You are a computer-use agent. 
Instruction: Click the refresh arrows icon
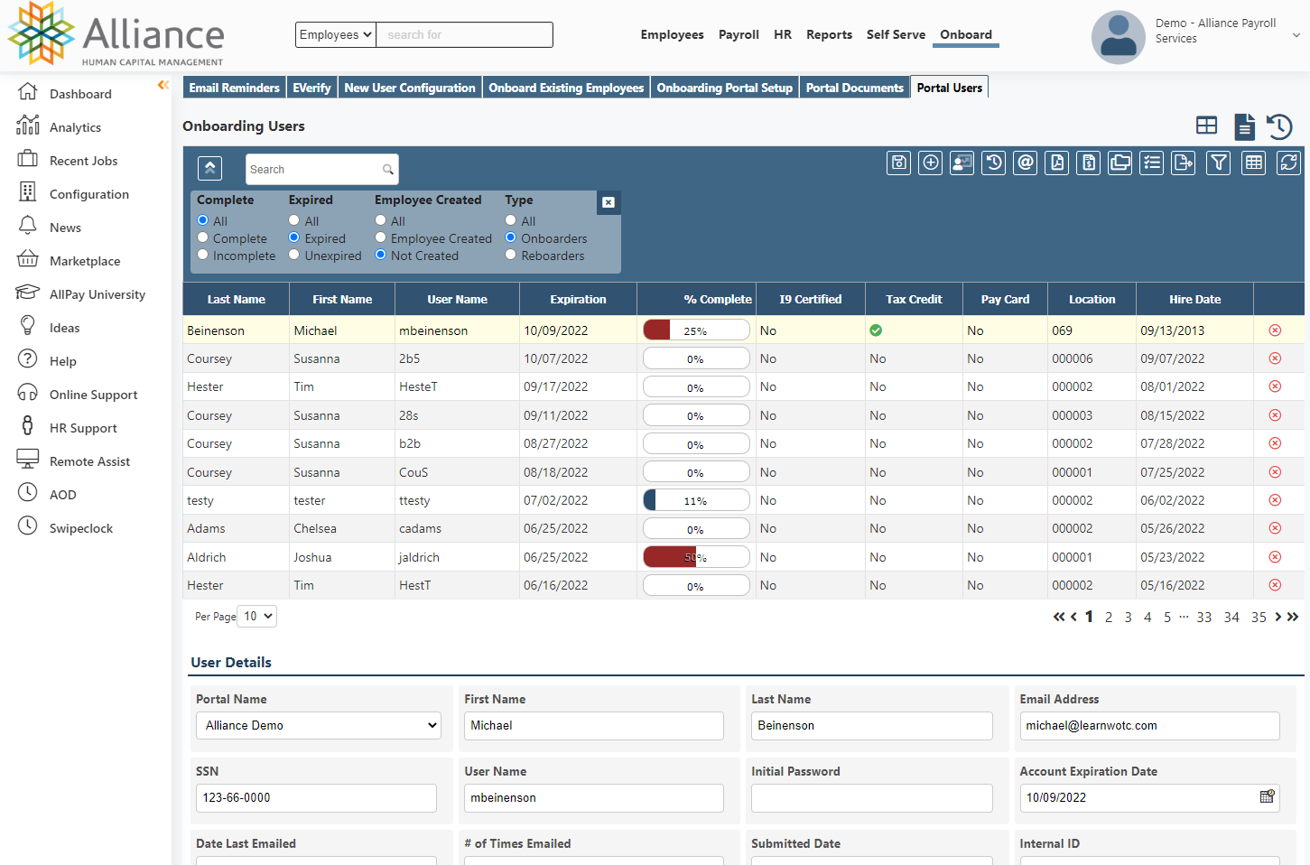click(x=1288, y=163)
